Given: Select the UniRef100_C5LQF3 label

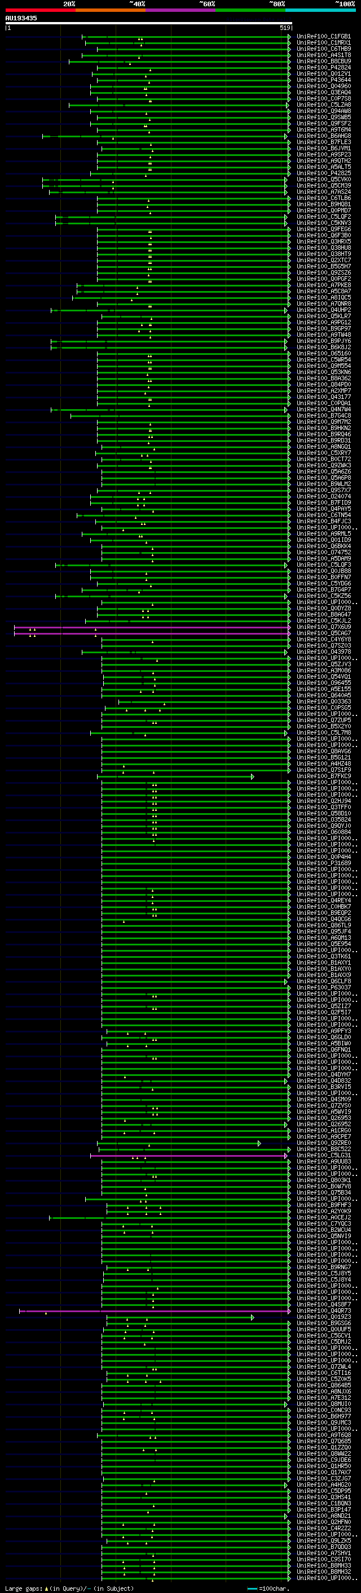Looking at the screenshot, I should point(324,565).
